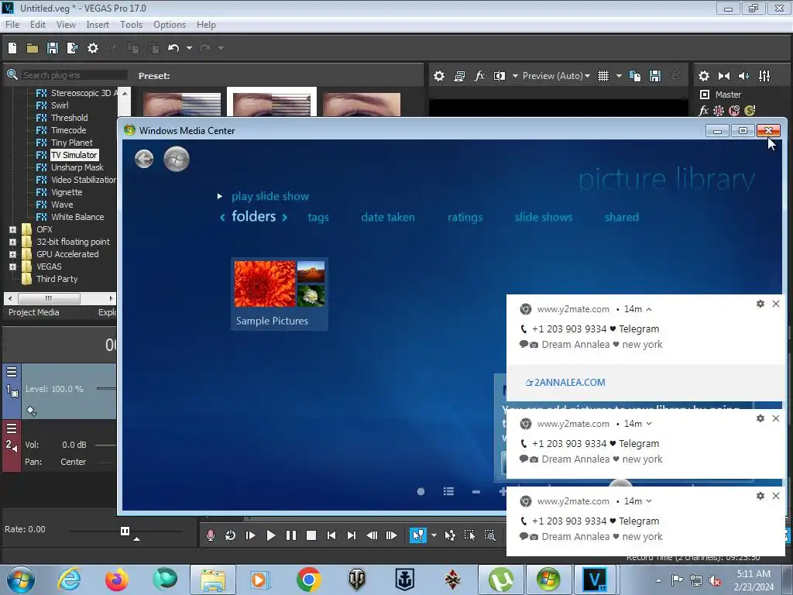Open the Sample Pictures folder
793x595 pixels.
tap(279, 294)
